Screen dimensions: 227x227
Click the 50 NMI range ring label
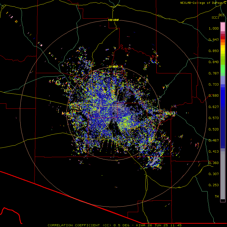coord(113,67)
